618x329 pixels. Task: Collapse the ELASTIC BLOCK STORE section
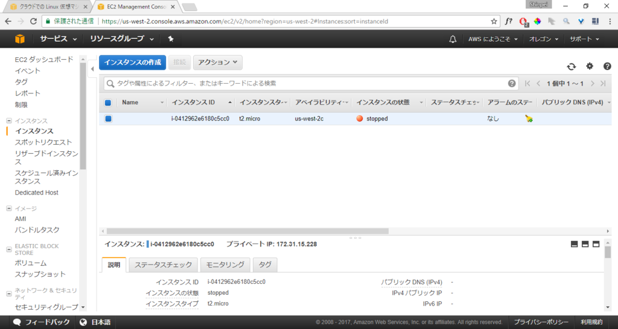pos(9,249)
